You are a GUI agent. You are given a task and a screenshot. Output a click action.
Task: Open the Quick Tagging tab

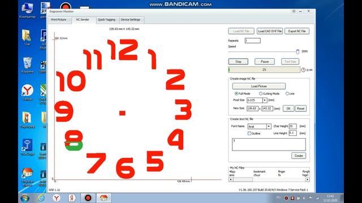coord(107,20)
